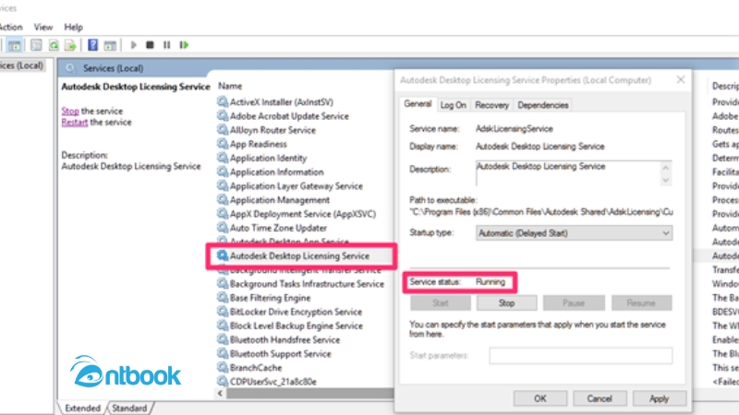The image size is (739, 415).
Task: Click the services list horizontal scrollbar thumb
Action: (x=310, y=394)
